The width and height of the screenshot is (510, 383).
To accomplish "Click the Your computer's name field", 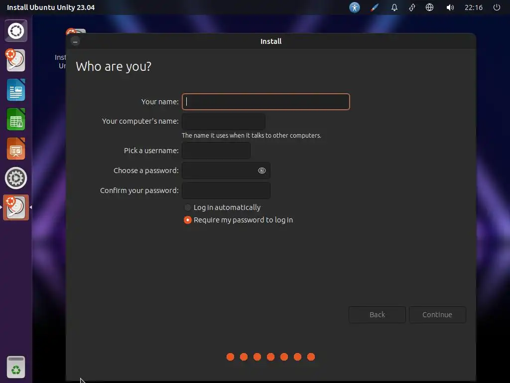I will [224, 122].
